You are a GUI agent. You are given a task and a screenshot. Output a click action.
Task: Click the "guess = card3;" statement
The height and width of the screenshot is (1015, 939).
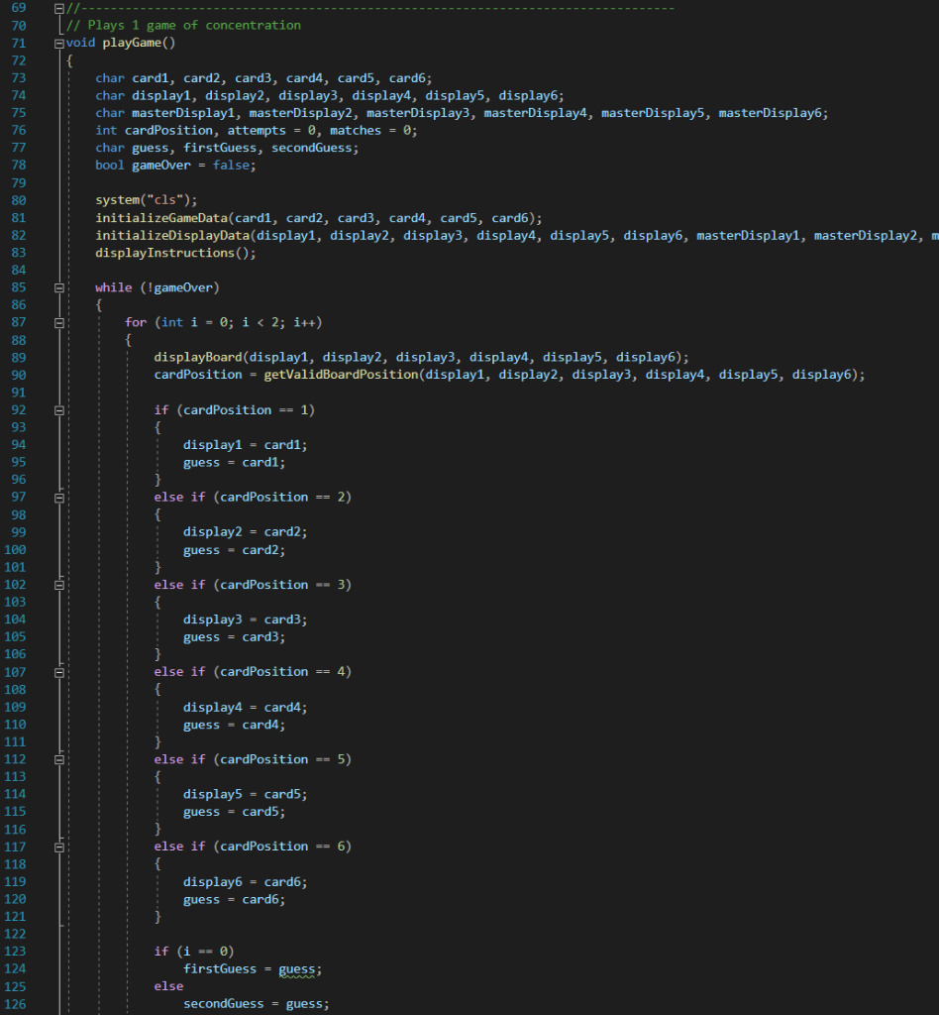[234, 637]
